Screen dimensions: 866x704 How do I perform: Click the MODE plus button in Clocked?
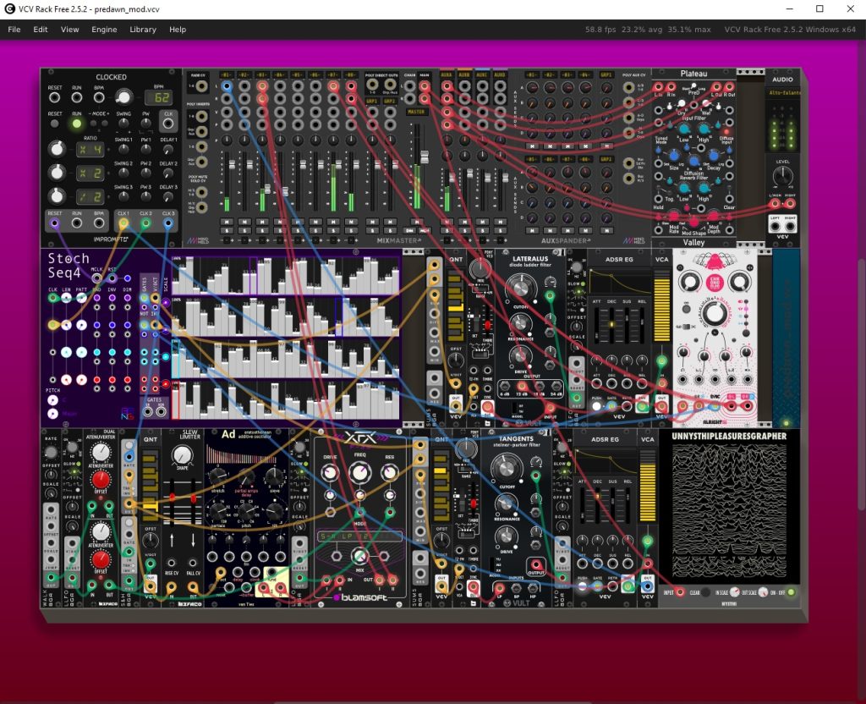coord(104,124)
